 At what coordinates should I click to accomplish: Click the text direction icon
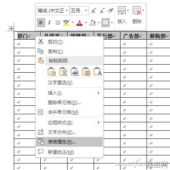click(41, 132)
